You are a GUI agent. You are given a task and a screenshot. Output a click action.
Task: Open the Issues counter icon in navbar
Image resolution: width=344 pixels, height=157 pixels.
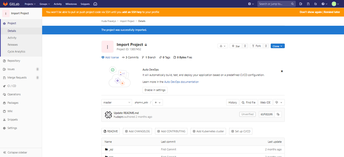(301, 4)
